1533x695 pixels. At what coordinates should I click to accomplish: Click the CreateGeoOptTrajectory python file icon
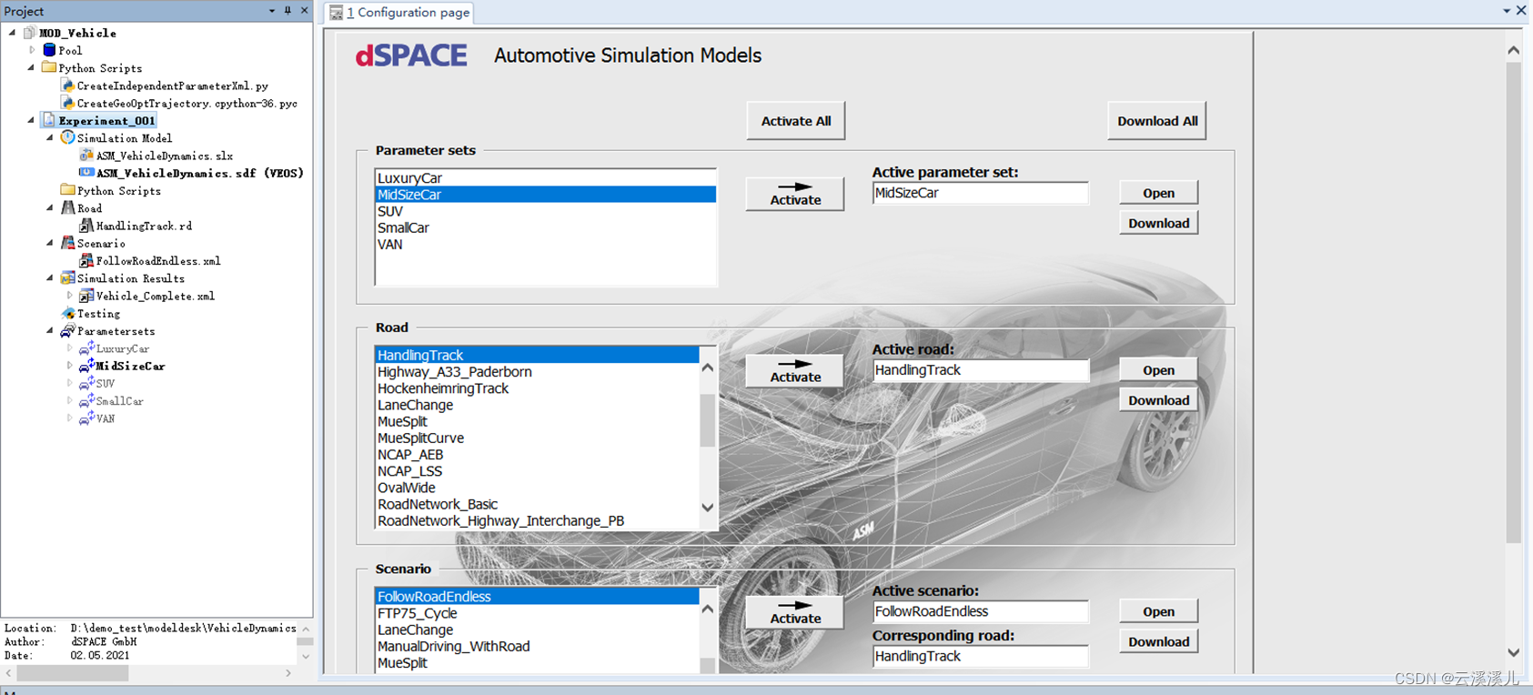(67, 103)
